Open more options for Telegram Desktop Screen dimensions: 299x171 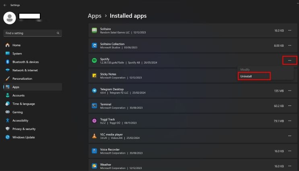[x=289, y=91]
